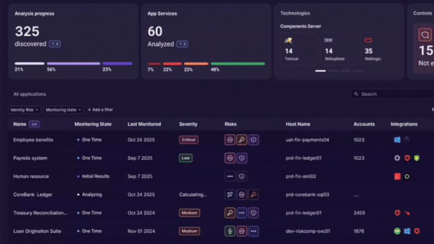Image resolution: width=434 pixels, height=244 pixels.
Task: Open the ellipsis risk icon for Human resource
Action: 230,177
